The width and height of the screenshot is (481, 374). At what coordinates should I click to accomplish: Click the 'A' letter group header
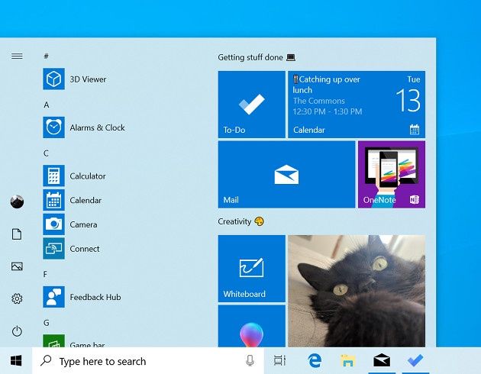[47, 105]
